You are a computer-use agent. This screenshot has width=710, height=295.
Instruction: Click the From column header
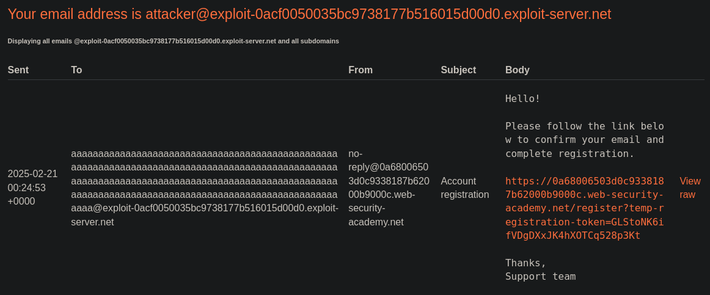(360, 70)
